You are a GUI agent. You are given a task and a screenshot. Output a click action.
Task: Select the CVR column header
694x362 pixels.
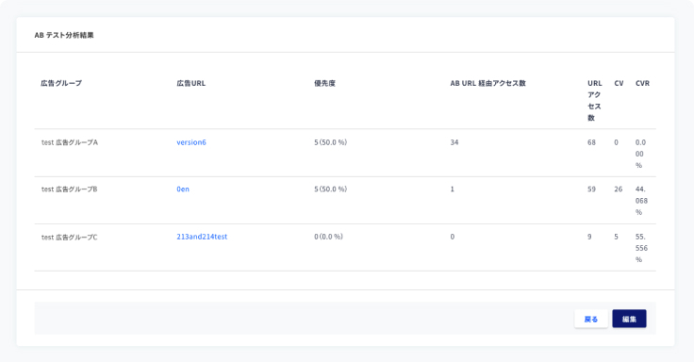642,83
